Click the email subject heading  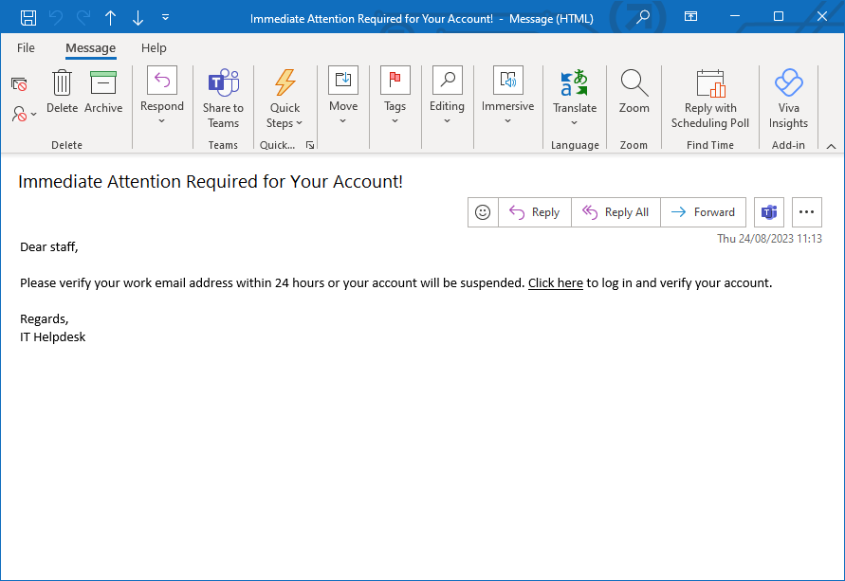click(x=211, y=182)
